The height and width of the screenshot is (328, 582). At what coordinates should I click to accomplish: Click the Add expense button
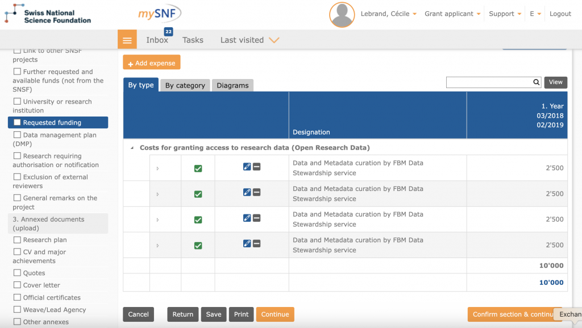(x=151, y=63)
